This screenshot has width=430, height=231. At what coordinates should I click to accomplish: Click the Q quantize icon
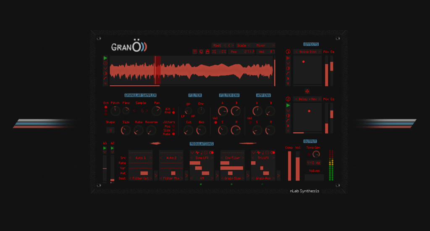pos(201,52)
